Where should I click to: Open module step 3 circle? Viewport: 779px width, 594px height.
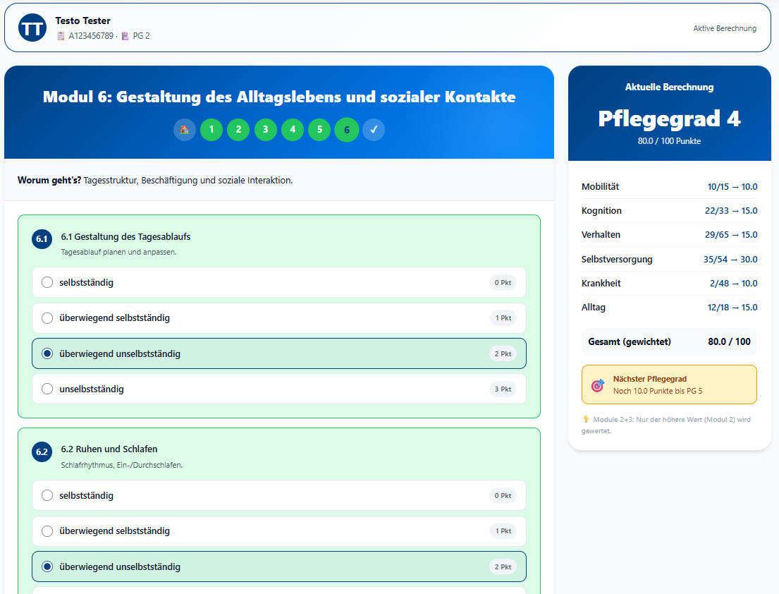(266, 130)
